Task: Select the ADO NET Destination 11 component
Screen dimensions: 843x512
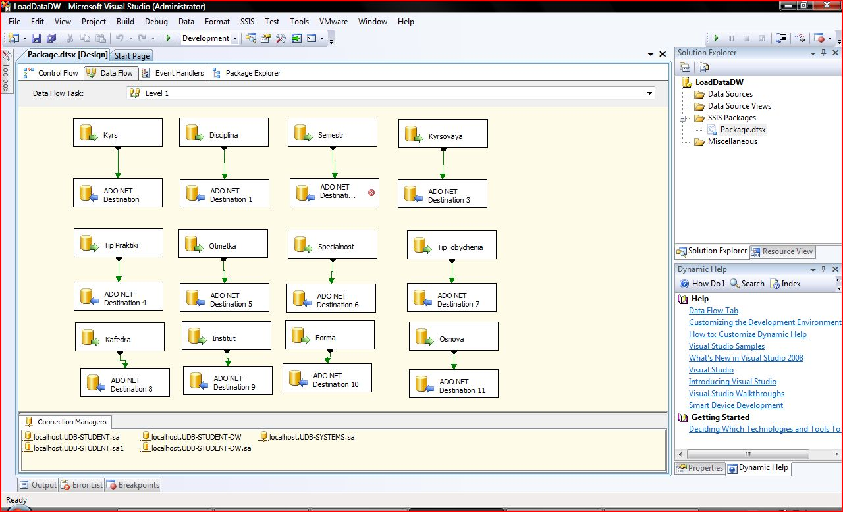Action: [454, 384]
